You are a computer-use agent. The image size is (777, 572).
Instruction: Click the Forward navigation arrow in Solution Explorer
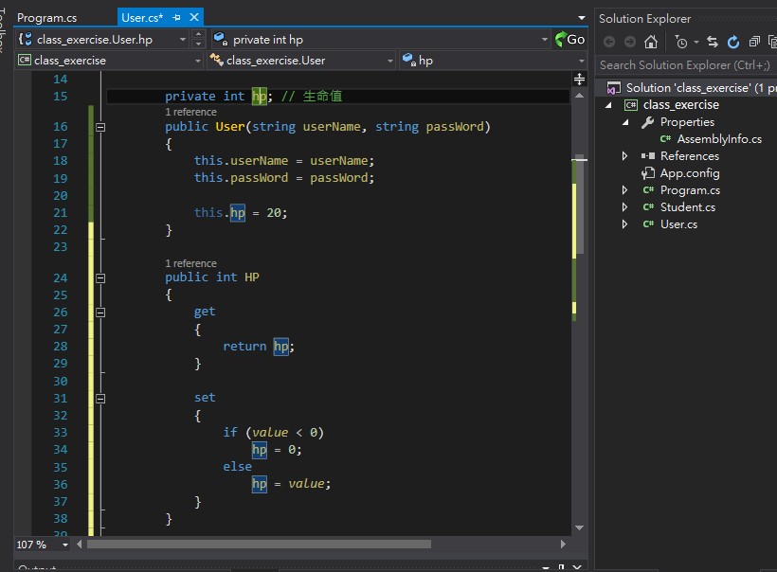(x=630, y=42)
